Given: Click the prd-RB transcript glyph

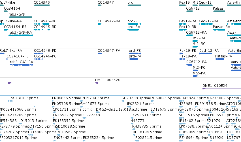Looking at the screenshot, I should tap(134, 24).
